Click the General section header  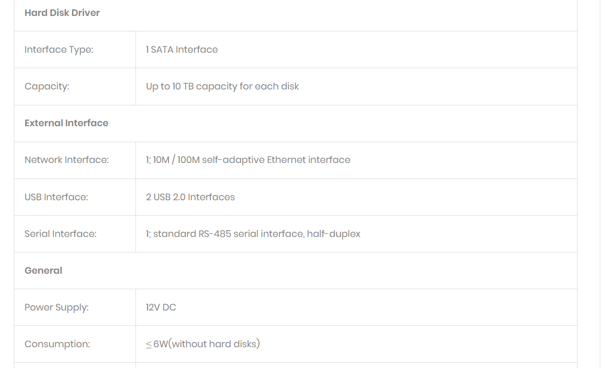[x=43, y=271]
